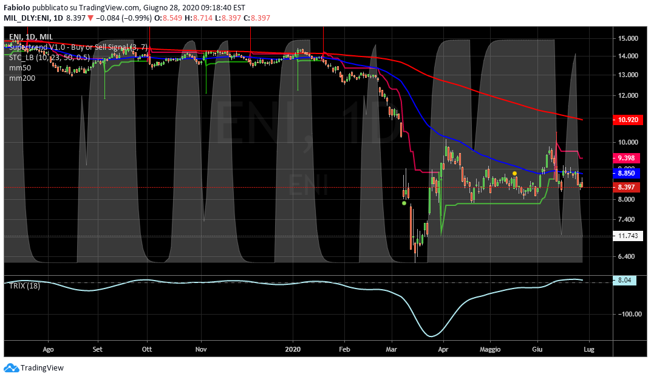Screen dimensions: 651x379
Task: Click the pink 9.398 Supertrend price label
Action: pos(627,158)
